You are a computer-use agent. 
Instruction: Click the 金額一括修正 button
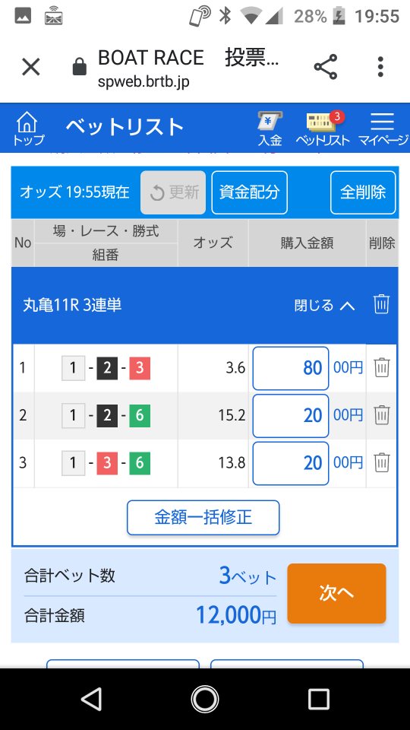pyautogui.click(x=203, y=517)
